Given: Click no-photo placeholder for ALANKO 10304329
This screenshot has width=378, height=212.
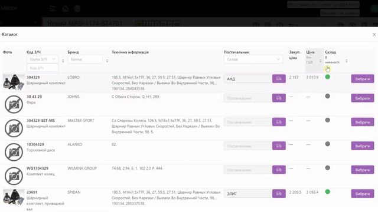Looking at the screenshot, I should tap(14, 152).
